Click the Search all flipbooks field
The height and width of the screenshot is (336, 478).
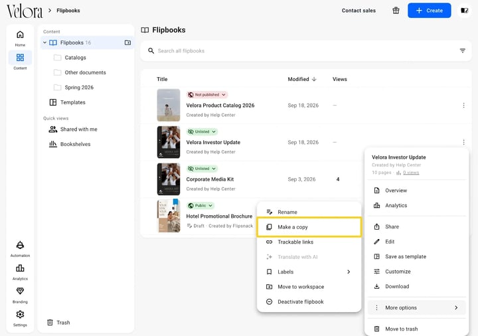pos(305,51)
